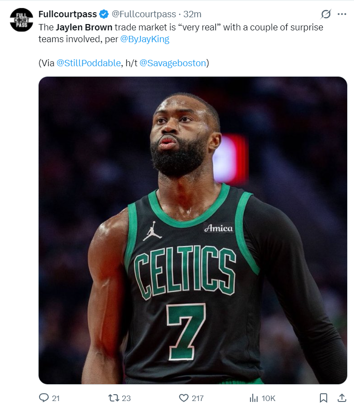This screenshot has height=406, width=354.
Task: Share the tweet using the upload arrow icon
Action: coord(342,398)
